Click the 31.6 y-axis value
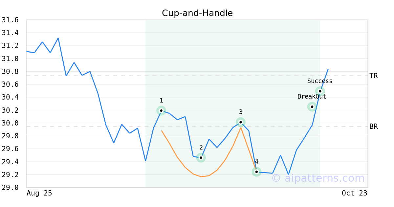 10,20
